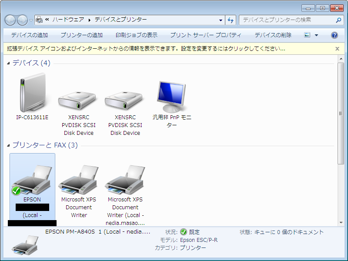Click the search magnifier icon

(x=338, y=20)
